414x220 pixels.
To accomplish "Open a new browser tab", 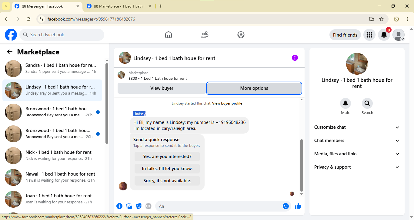I will tap(161, 6).
